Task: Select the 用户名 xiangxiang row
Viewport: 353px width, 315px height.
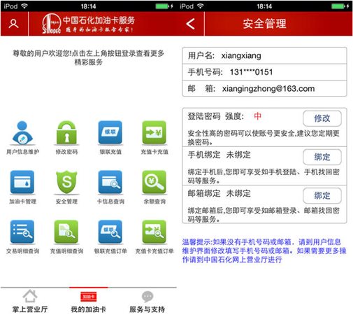Action: point(264,55)
